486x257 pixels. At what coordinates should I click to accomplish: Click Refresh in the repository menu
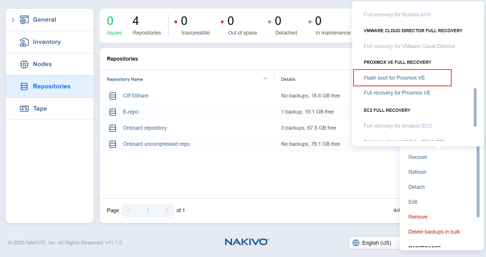[417, 172]
